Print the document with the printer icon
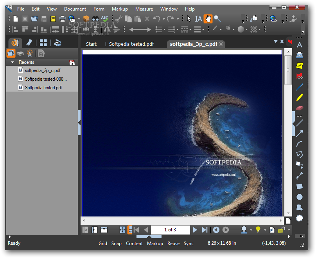316x258 pixels. click(63, 19)
